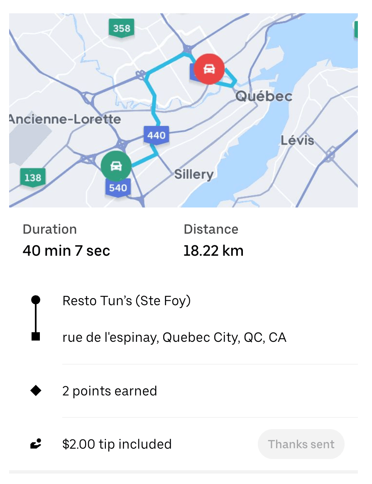Click the green route 358 sign
This screenshot has width=372, height=484.
tap(121, 28)
